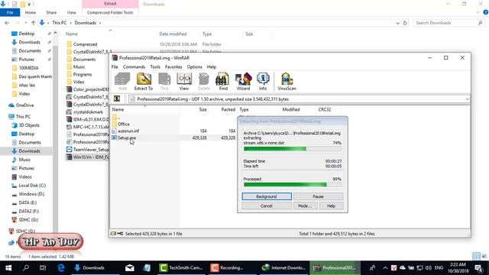Switch to Explorer Home ribbon tab
This screenshot has width=489, height=275.
click(x=31, y=12)
